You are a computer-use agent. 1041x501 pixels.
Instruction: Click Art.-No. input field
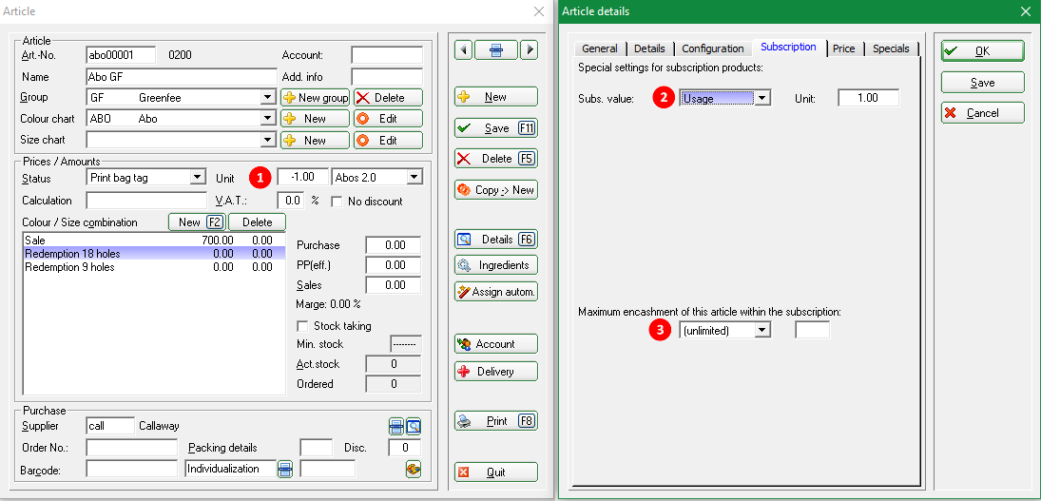[121, 54]
